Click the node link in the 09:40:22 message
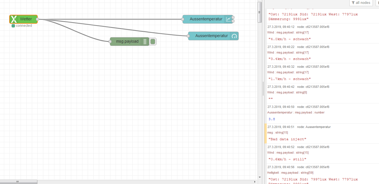Image resolution: width=379 pixels, height=184 pixels. coord(313,47)
